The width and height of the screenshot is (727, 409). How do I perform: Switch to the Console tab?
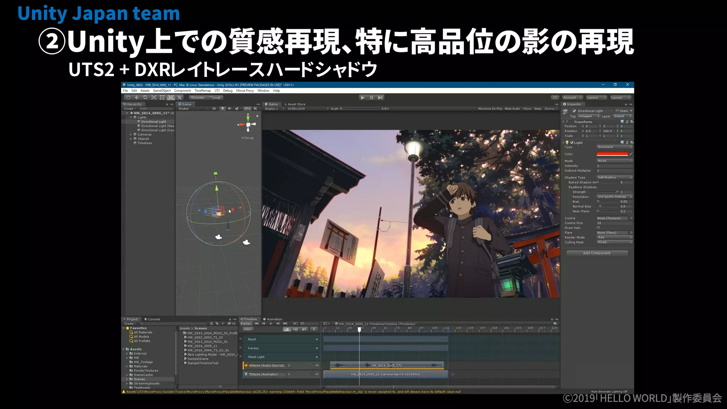[152, 319]
